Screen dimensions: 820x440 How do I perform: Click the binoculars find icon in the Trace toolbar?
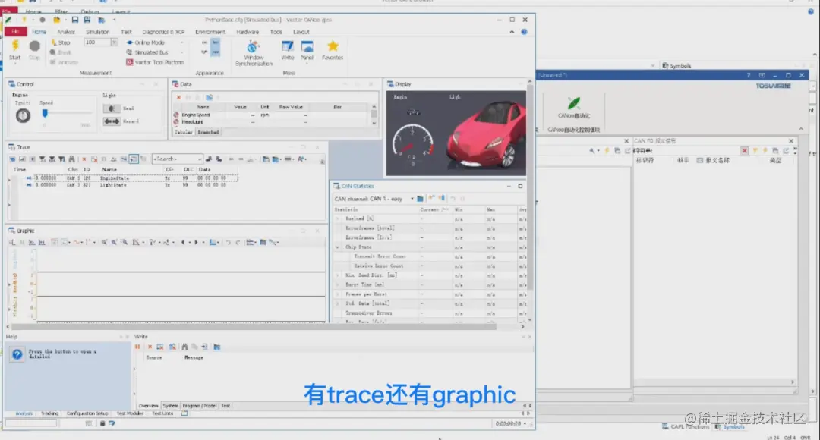(71, 159)
